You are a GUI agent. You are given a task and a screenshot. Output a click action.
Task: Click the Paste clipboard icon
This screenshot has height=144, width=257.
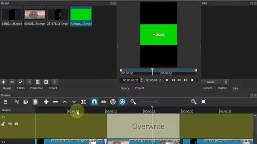(35, 102)
